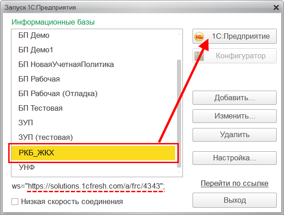The width and height of the screenshot is (284, 215).
Task: Select БП Демо in the list
Action: [94, 36]
